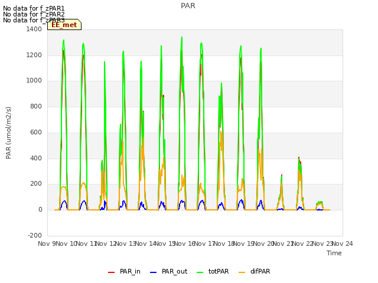
Task: Click the 200 y-axis tick label
Action: (x=36, y=184)
